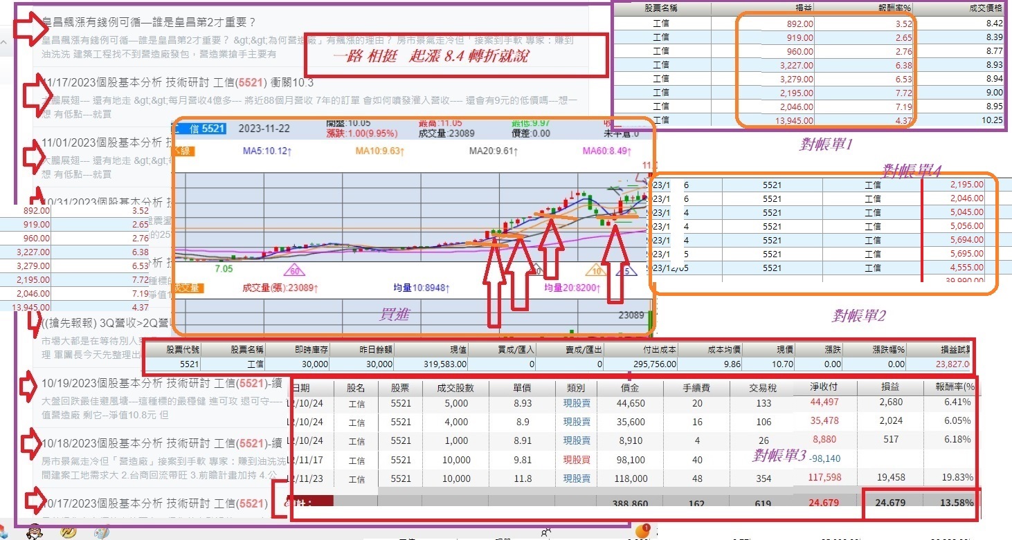Select the 19,458 profit cell
Viewport: 1012px width, 540px height.
point(891,477)
